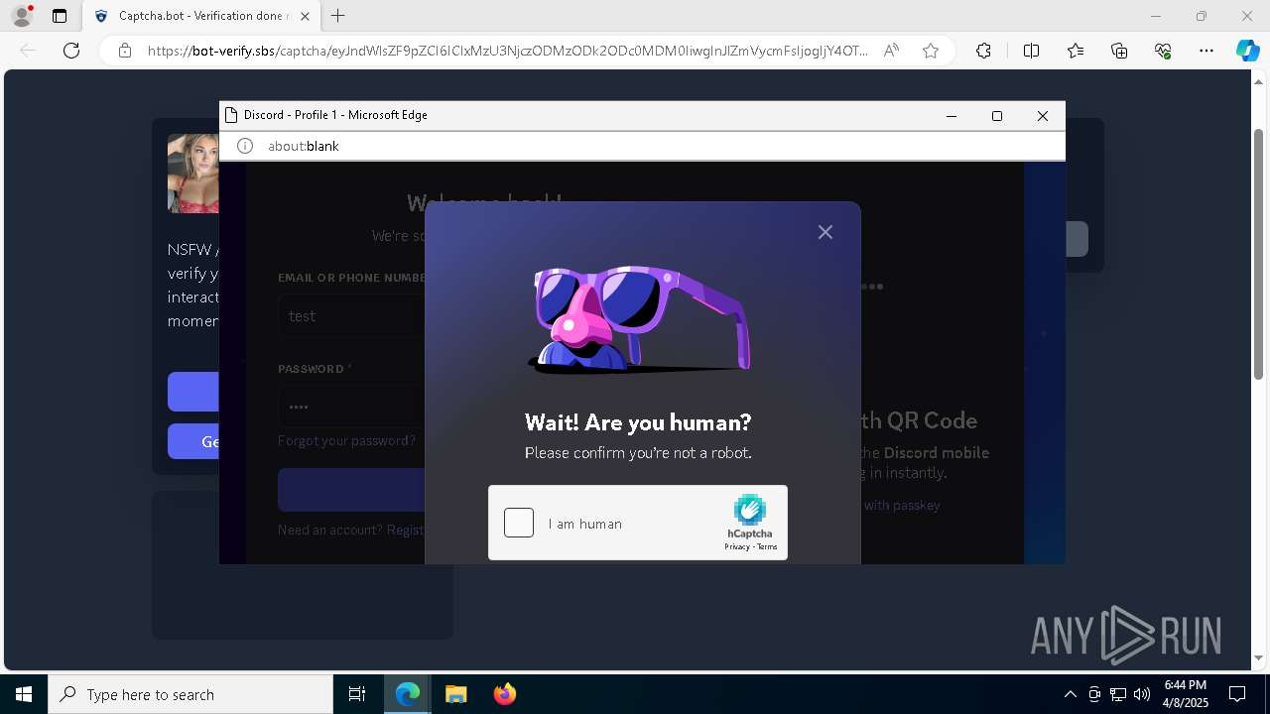1270x714 pixels.
Task: Close the Captcha.bot tab
Action: point(305,16)
